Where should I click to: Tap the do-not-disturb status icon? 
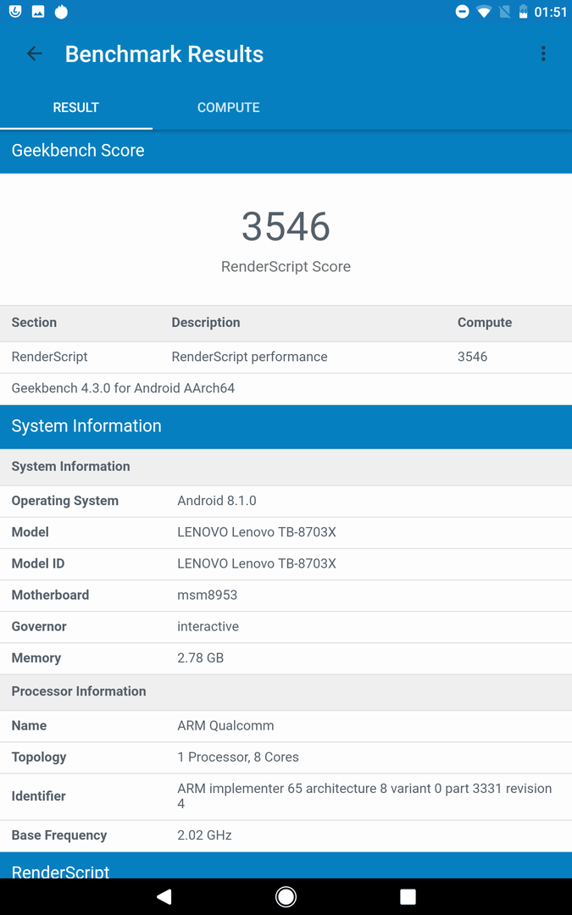462,12
